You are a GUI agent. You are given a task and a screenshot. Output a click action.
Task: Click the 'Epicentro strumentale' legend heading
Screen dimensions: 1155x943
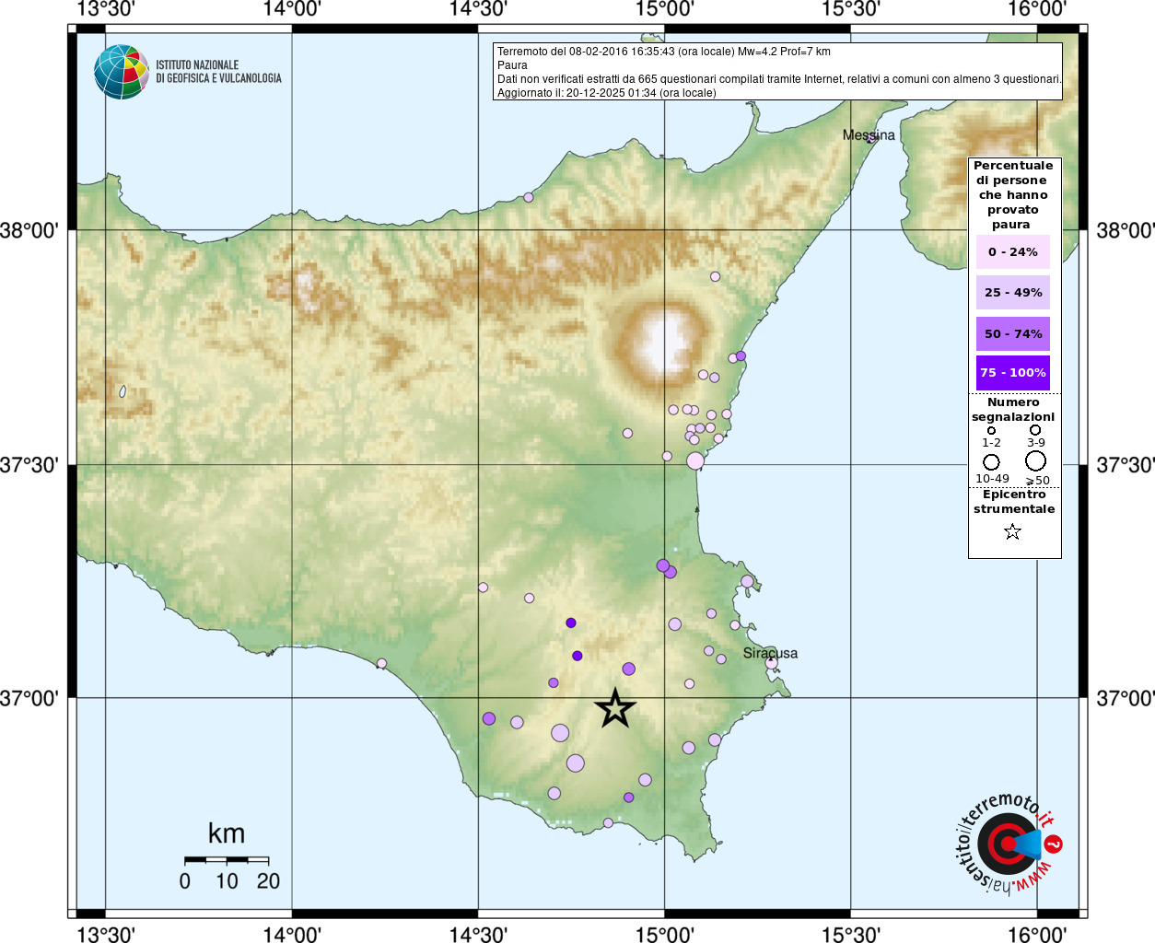1014,502
